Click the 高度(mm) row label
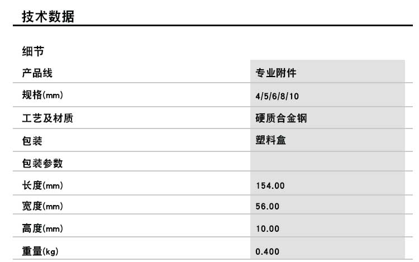Viewport: 419px width, 262px height. 42,228
